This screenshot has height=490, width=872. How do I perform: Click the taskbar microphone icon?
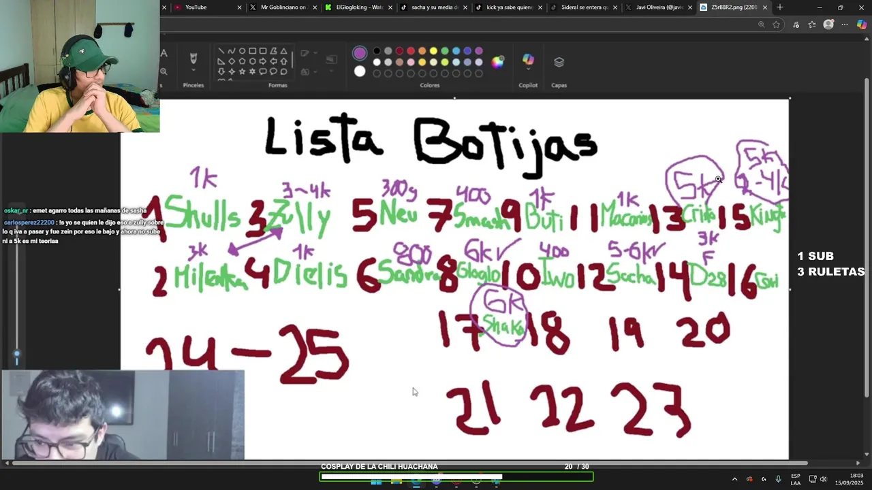pyautogui.click(x=778, y=479)
